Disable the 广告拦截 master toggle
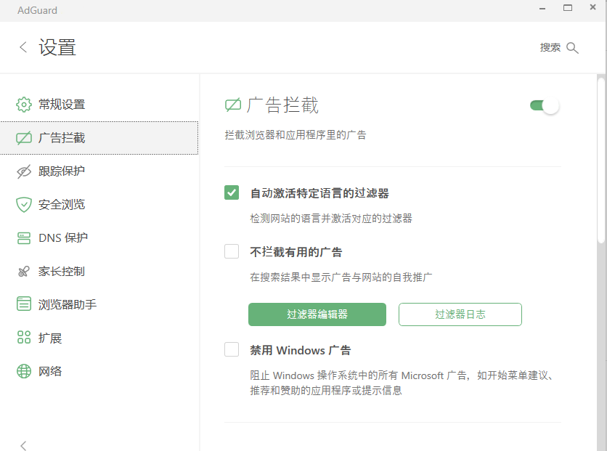This screenshot has height=451, width=607. 542,105
